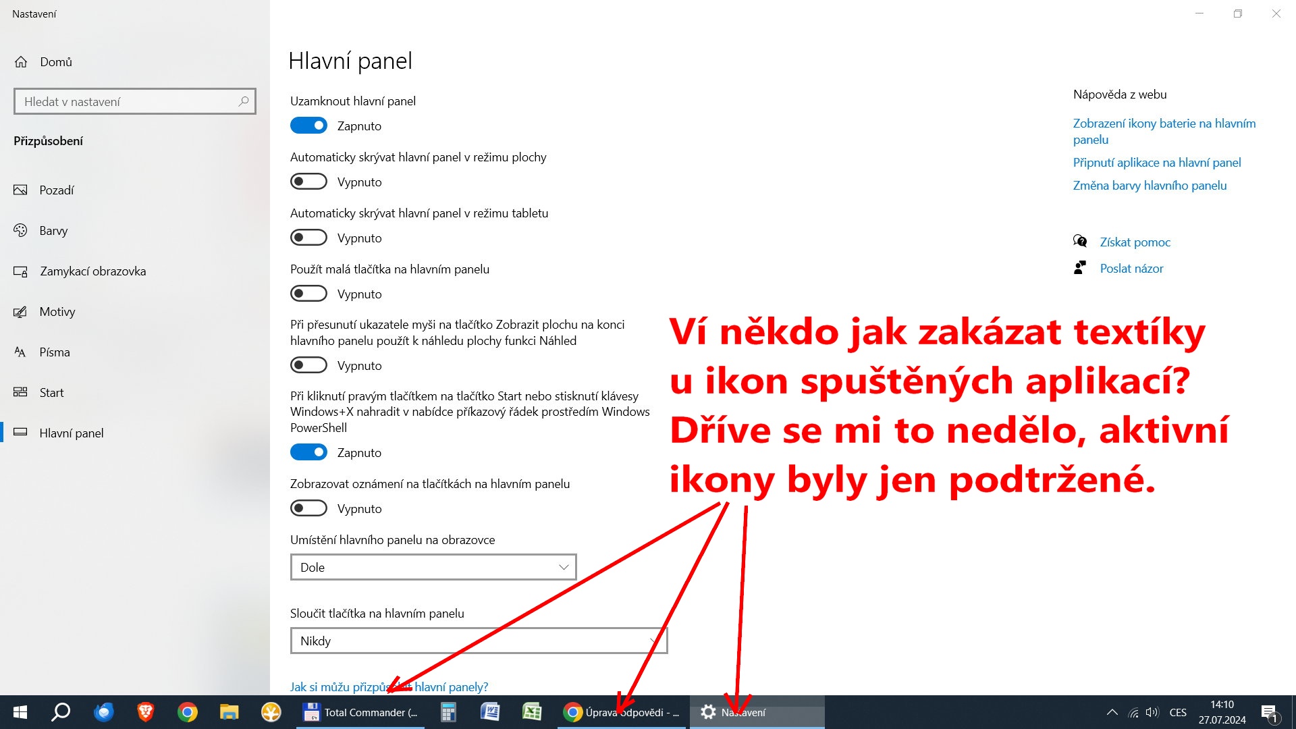Click the Hledat v nastavení search field

128,102
